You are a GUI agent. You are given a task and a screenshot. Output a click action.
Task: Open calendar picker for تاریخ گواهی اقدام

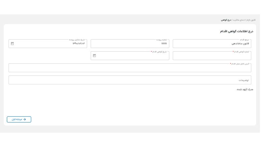[x=94, y=56]
